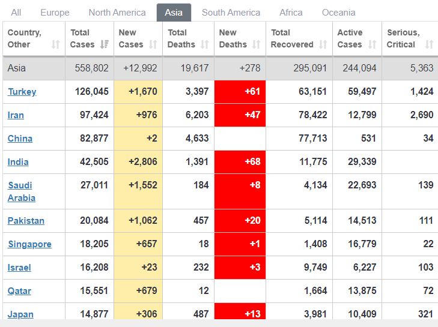This screenshot has height=327, width=438.
Task: Click Turkey new cases +1,670 cell
Action: (138, 92)
